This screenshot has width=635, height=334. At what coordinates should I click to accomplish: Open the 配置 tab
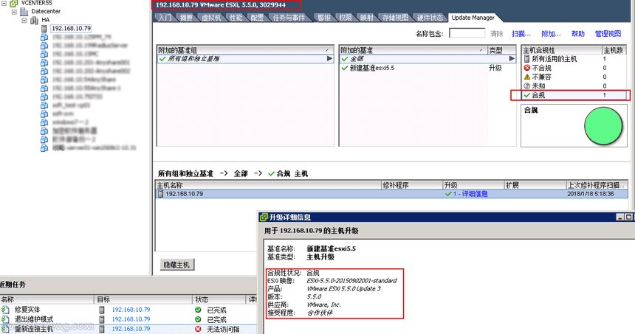pos(257,18)
